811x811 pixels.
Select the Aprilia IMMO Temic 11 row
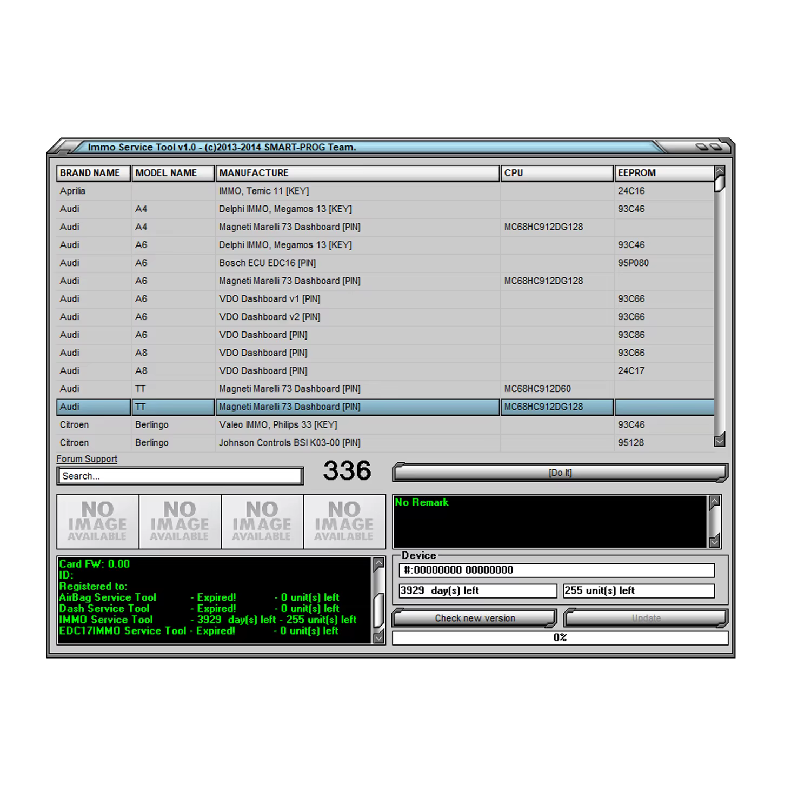(385, 191)
